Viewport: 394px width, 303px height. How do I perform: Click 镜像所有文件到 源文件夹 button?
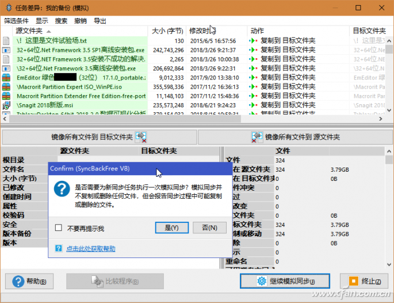pyautogui.click(x=295, y=137)
